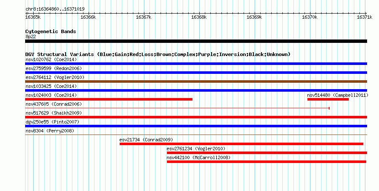Click the 16367k ruler tick label
379x191 pixels.
tap(144, 17)
